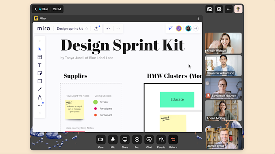Click the profile avatar in top corner

click(x=238, y=9)
